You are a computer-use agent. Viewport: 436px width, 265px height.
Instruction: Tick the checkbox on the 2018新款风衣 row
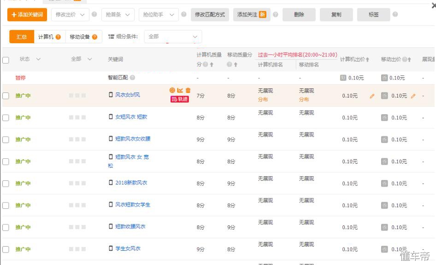(6, 183)
